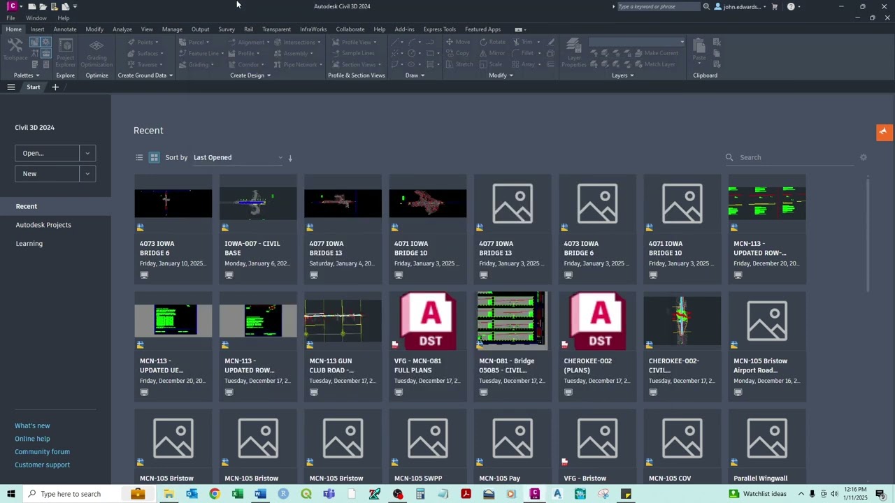Expand the Create Ground Data panel
Image resolution: width=895 pixels, height=503 pixels.
coord(145,75)
